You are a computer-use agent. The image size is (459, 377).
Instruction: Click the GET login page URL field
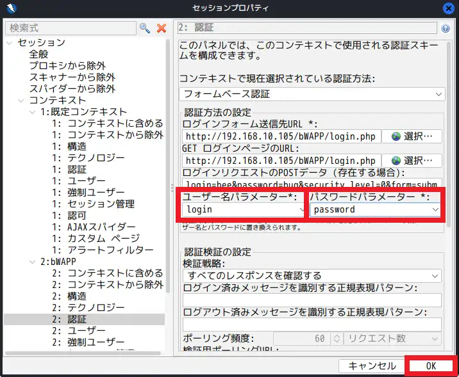point(281,161)
